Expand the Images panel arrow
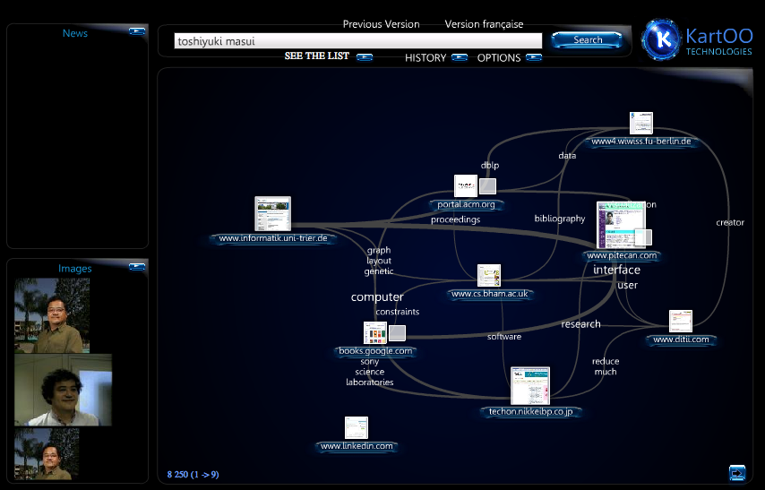Image resolution: width=765 pixels, height=490 pixels. [x=137, y=266]
